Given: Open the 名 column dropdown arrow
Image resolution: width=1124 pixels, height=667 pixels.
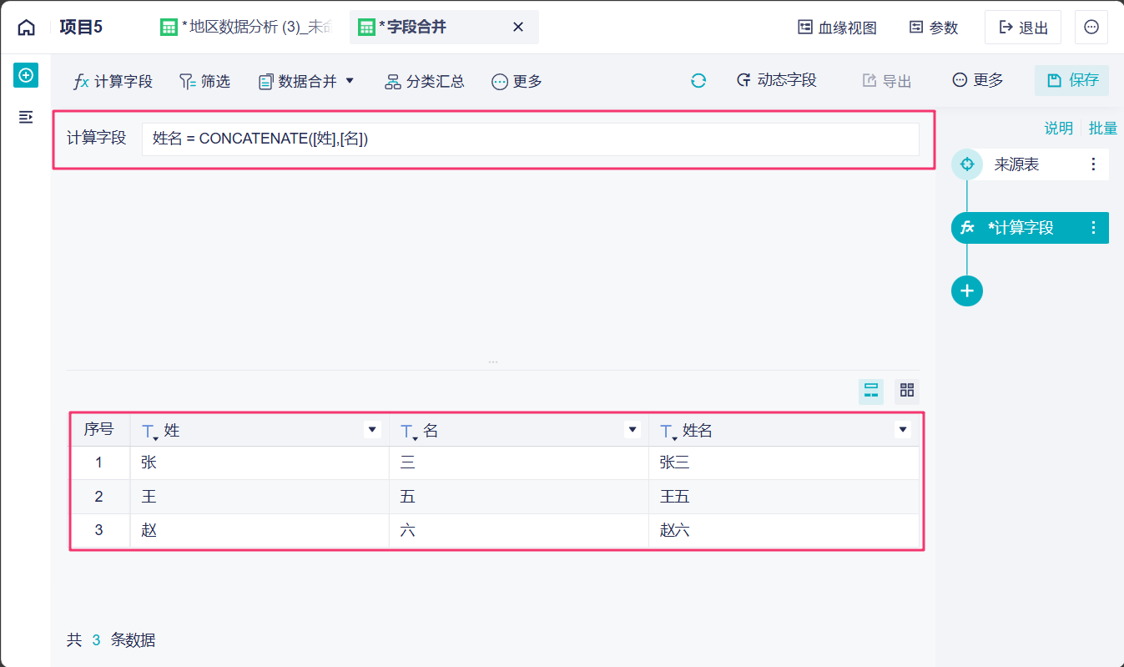Looking at the screenshot, I should [x=633, y=430].
